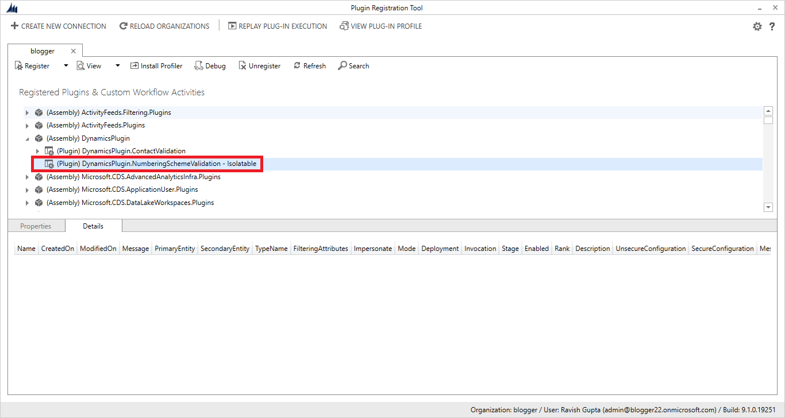The height and width of the screenshot is (418, 785).
Task: Click the Install Profiler icon
Action: point(134,66)
